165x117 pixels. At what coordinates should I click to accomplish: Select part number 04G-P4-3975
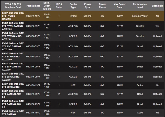[x=33, y=46]
